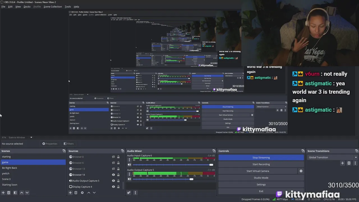Mute Audio Input Capture 6
The image size is (359, 202).
click(x=129, y=165)
